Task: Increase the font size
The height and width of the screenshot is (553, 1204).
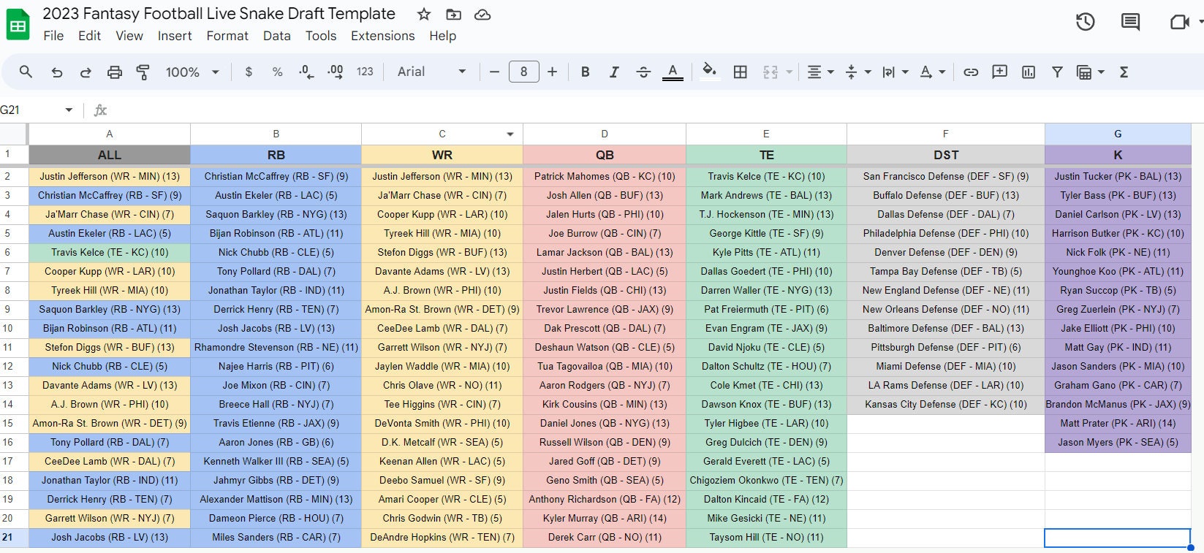Action: 552,72
